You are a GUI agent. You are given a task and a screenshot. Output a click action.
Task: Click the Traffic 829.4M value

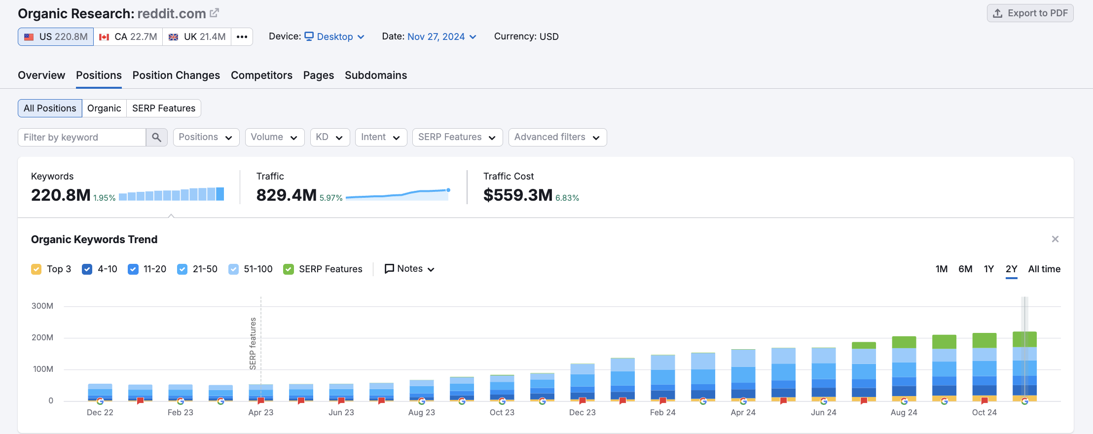pyautogui.click(x=287, y=195)
